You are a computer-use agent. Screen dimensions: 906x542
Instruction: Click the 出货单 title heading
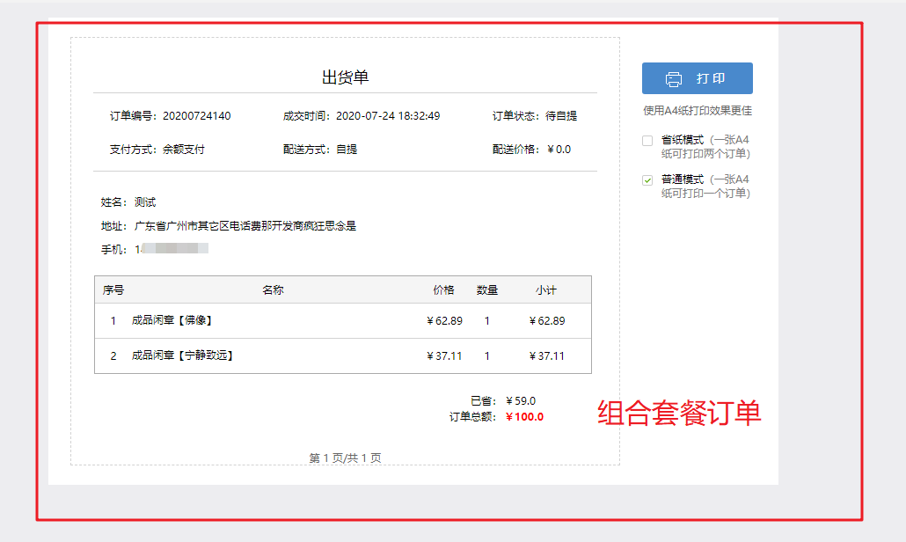345,77
